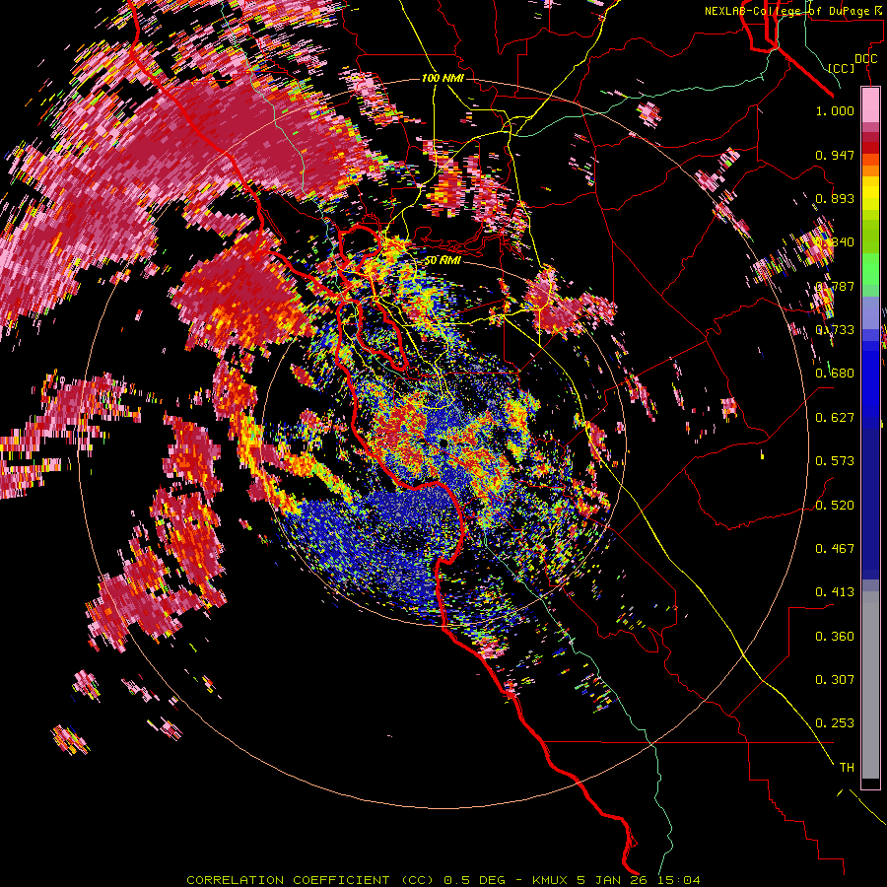Click the 0.893 color scale value

(835, 198)
